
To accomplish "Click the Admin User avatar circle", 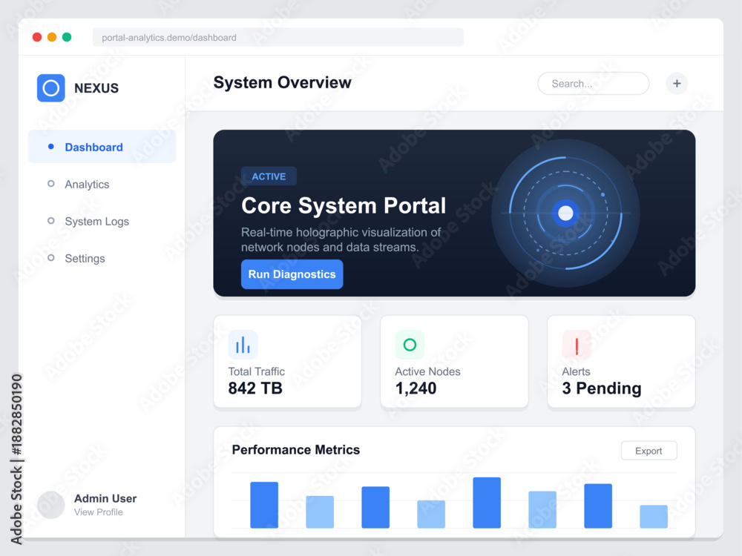I will coord(51,505).
